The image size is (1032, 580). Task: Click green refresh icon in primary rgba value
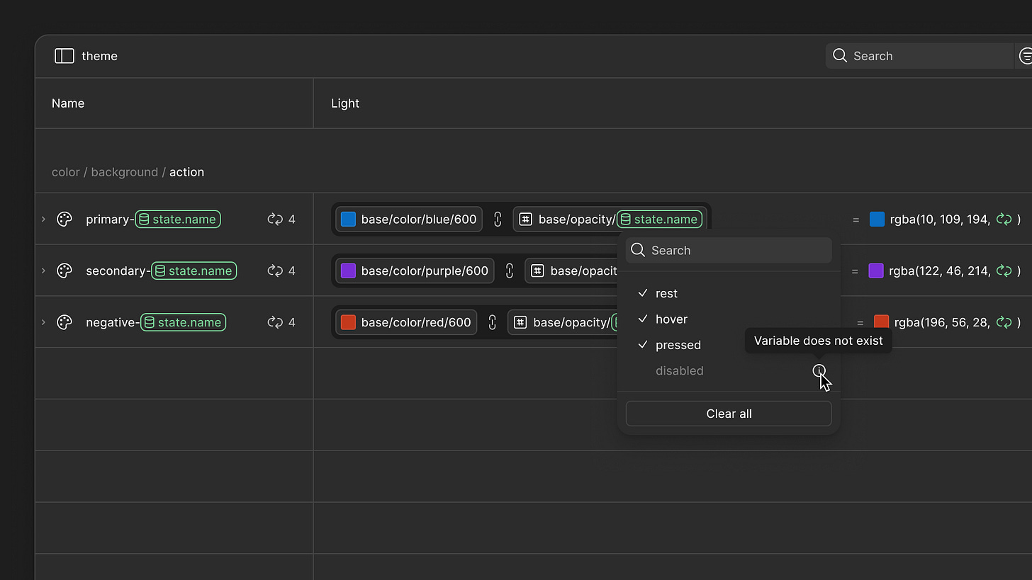coord(1004,220)
